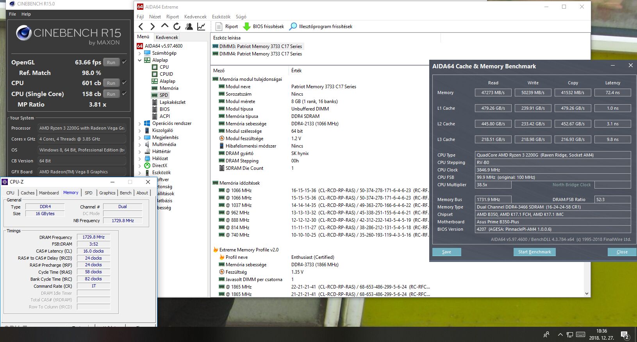The width and height of the screenshot is (637, 342).
Task: Click the Érték column header
Action: (296, 71)
